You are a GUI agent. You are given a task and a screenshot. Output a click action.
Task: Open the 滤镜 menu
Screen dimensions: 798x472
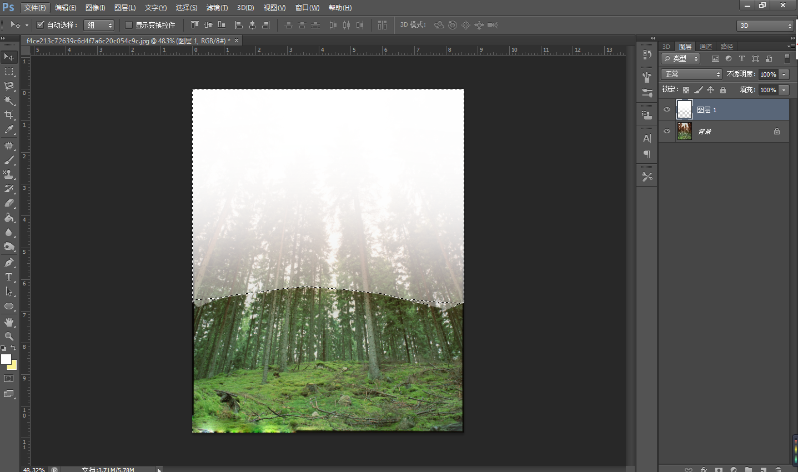pos(217,8)
